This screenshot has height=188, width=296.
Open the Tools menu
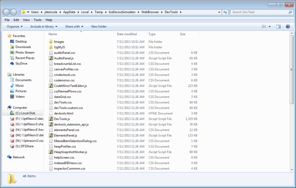click(38, 20)
